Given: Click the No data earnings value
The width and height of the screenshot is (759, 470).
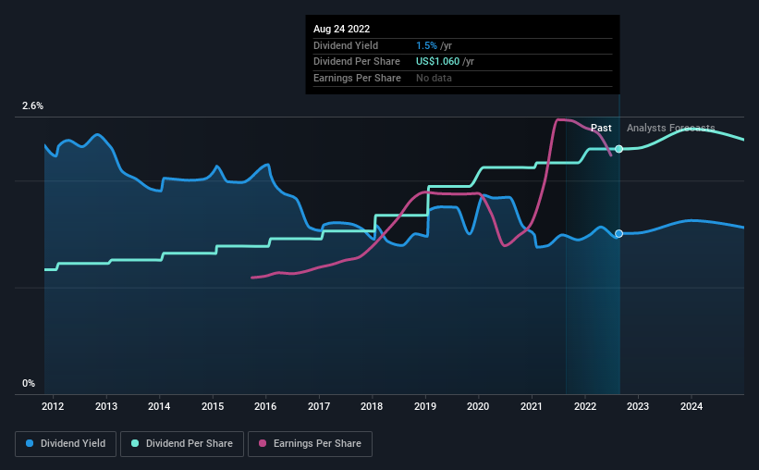Looking at the screenshot, I should click(x=434, y=78).
